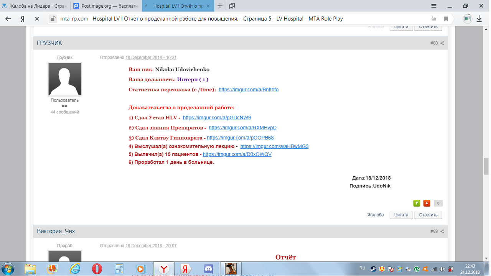
Task: Click the ГРУЗЧИК post header name
Action: (49, 43)
